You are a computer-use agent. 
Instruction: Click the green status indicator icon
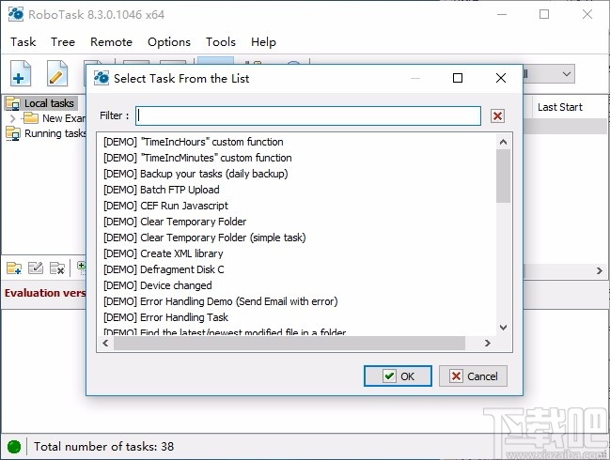14,447
